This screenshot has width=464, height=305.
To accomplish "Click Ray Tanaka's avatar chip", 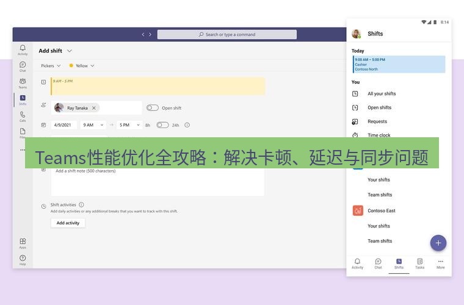I will [77, 108].
